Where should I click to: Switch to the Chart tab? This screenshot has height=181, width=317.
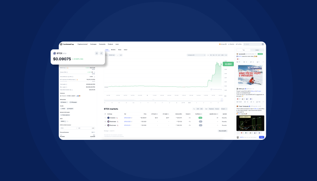pyautogui.click(x=107, y=50)
